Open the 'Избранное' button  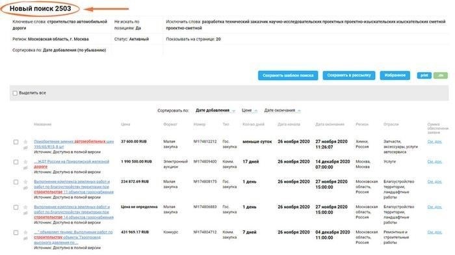(395, 75)
